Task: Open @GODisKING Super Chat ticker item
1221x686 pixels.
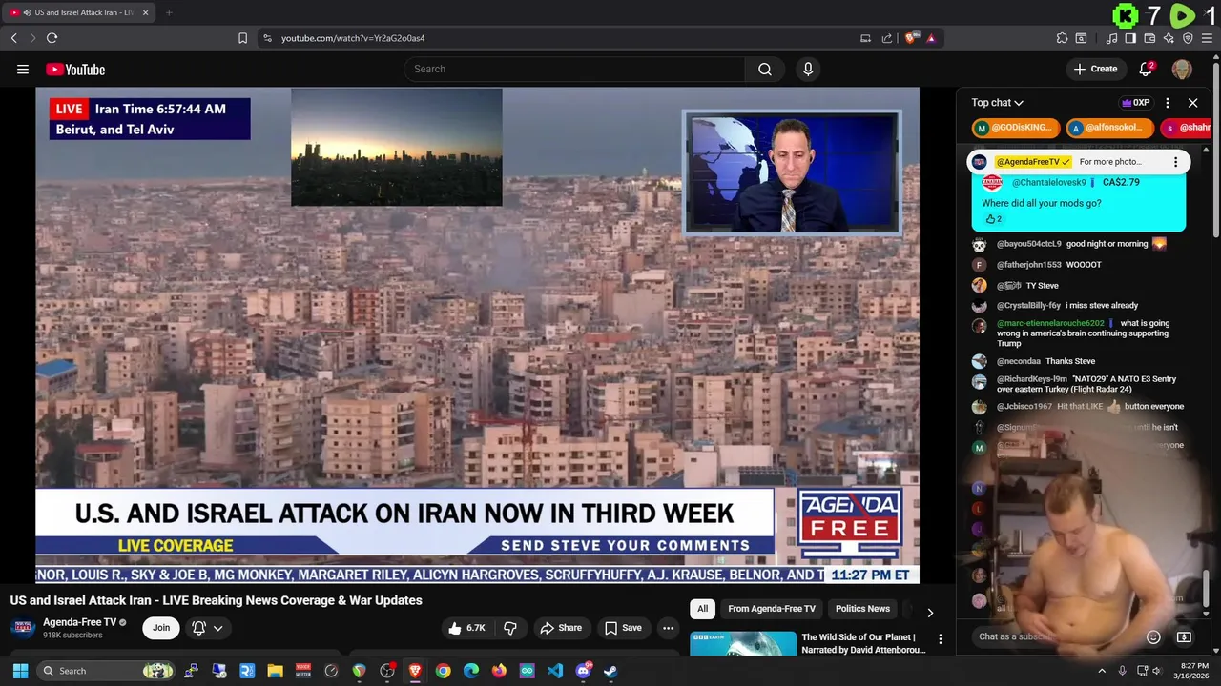Action: pos(1016,128)
